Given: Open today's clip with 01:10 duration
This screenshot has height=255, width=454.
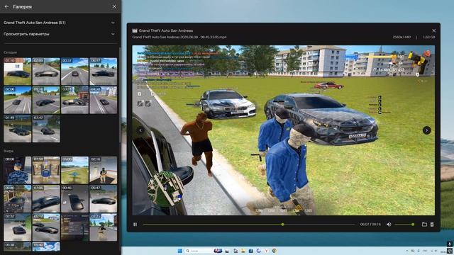Looking at the screenshot, I should (17, 72).
